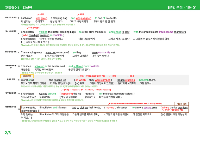Click the yellow-boxed "주제 문장" label
This screenshot has width=200, height=141.
click(27, 76)
